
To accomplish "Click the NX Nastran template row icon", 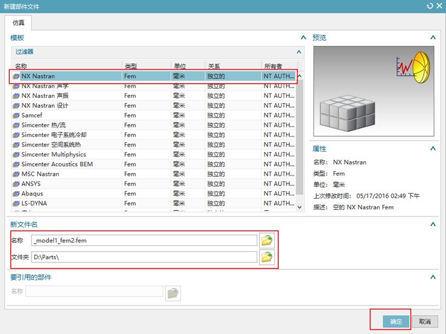I will (16, 76).
